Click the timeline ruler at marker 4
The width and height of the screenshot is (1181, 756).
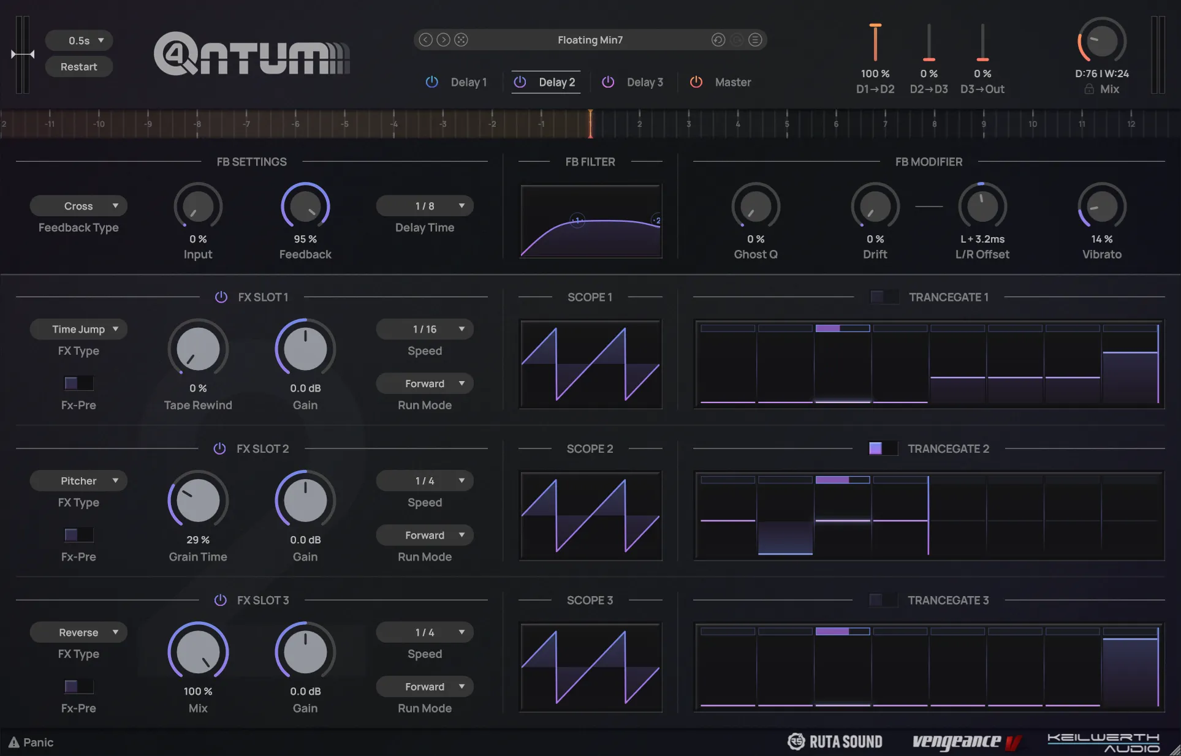pyautogui.click(x=738, y=124)
